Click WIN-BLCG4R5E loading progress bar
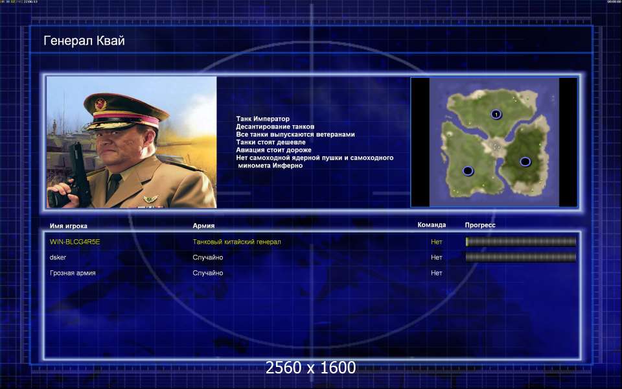The height and width of the screenshot is (389, 622). click(x=521, y=241)
